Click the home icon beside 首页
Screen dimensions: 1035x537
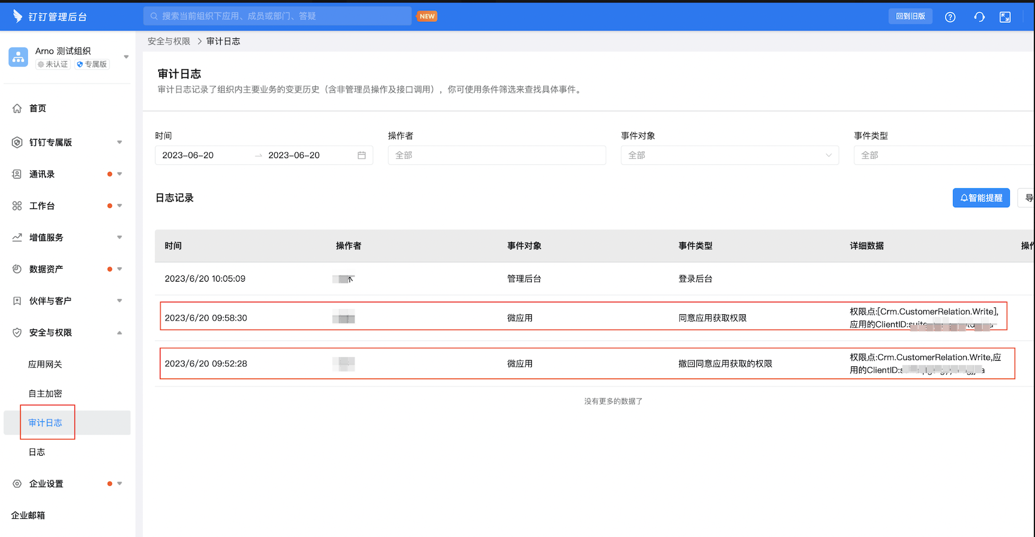[x=17, y=108]
